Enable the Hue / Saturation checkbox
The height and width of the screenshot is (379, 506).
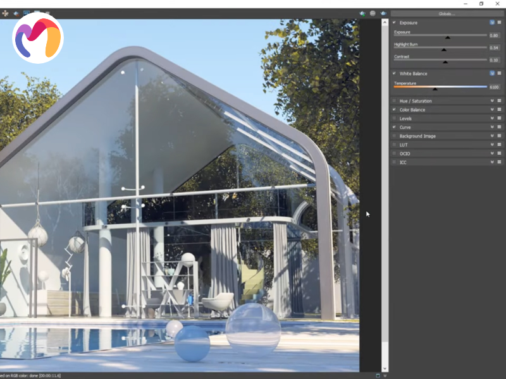pos(394,101)
